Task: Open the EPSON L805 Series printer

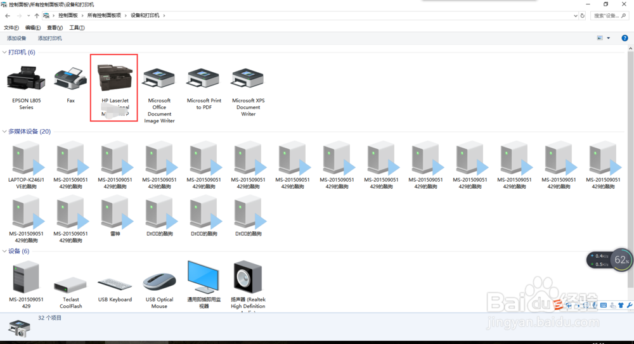Action: tap(26, 87)
